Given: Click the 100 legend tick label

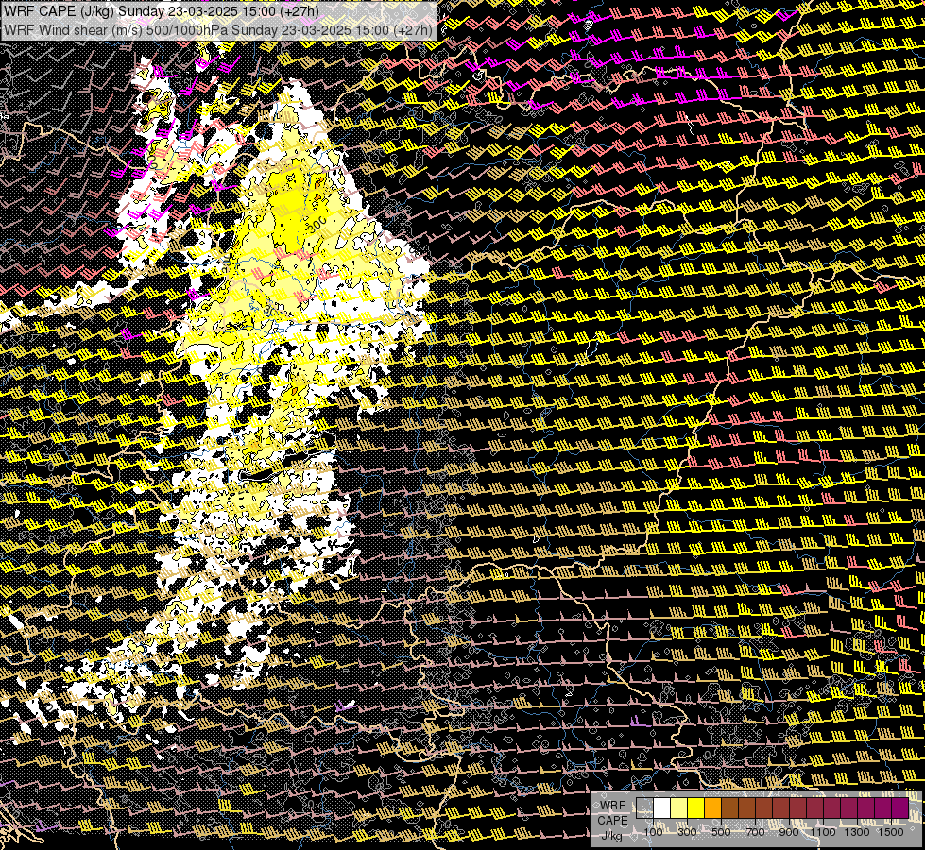Looking at the screenshot, I should [x=653, y=832].
